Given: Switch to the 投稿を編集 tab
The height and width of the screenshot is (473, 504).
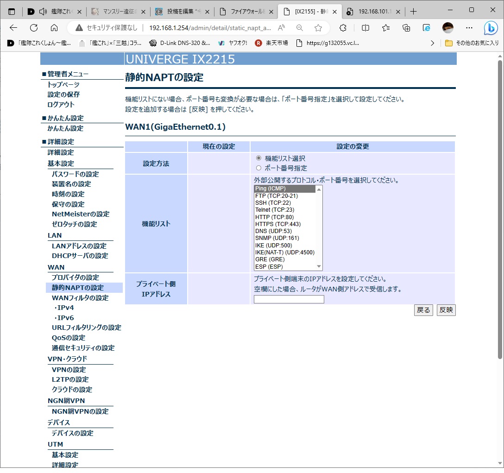Looking at the screenshot, I should [182, 12].
